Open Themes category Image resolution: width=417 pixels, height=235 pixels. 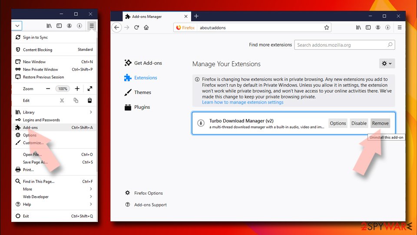tap(138, 92)
